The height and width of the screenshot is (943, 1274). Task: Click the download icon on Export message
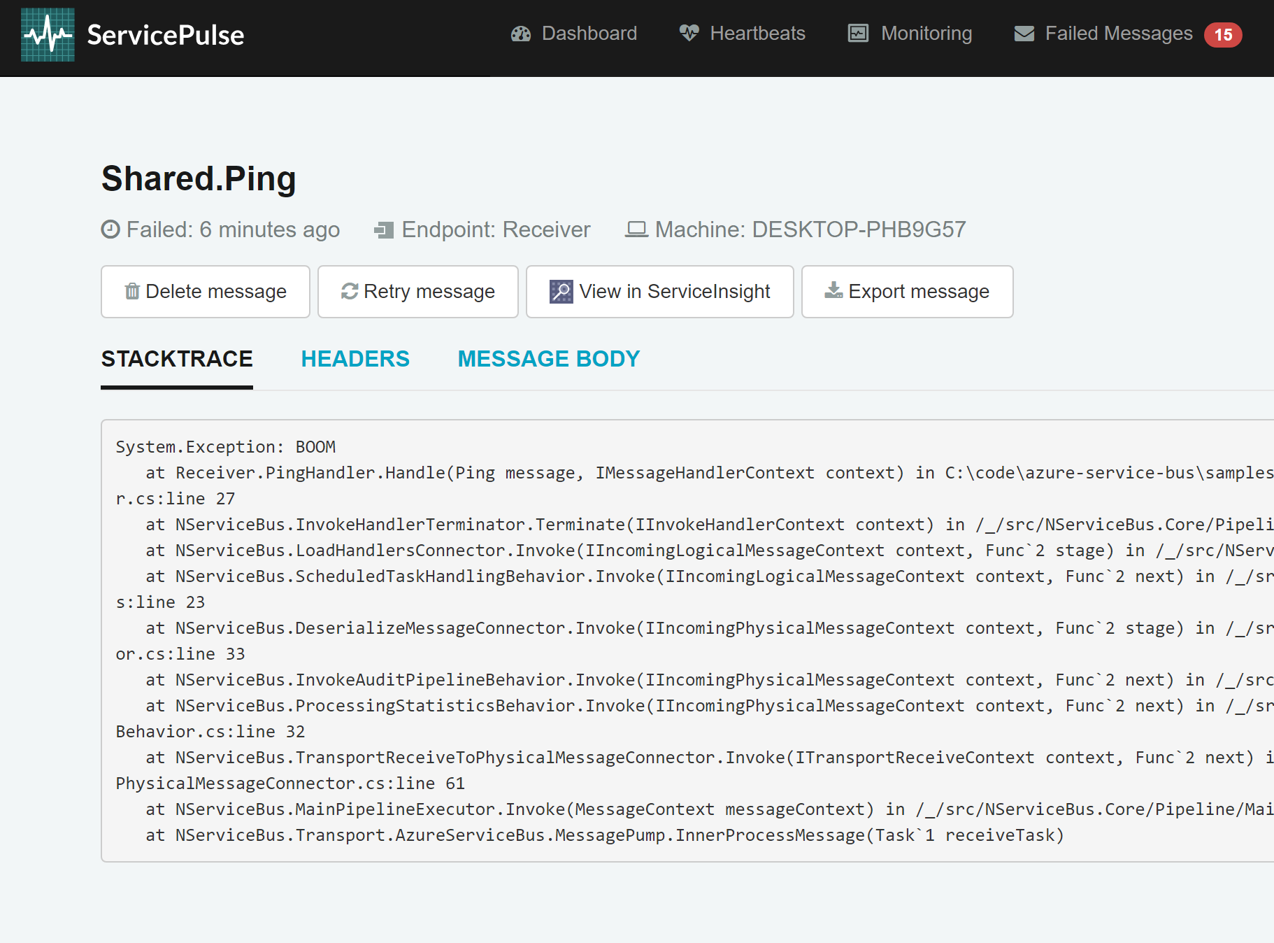pyautogui.click(x=832, y=291)
